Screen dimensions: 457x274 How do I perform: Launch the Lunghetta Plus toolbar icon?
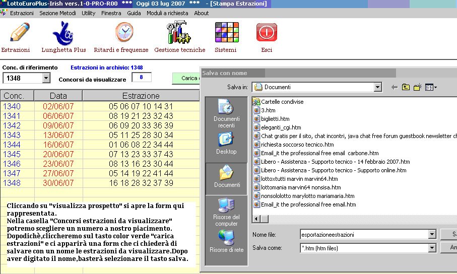coord(63,33)
